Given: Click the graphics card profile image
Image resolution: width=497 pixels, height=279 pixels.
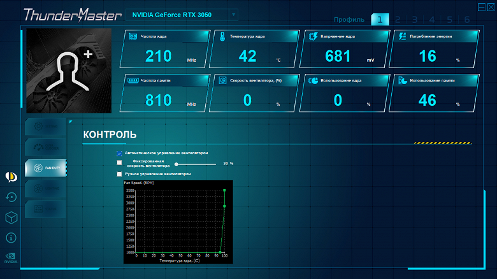Looking at the screenshot, I should (x=69, y=71).
